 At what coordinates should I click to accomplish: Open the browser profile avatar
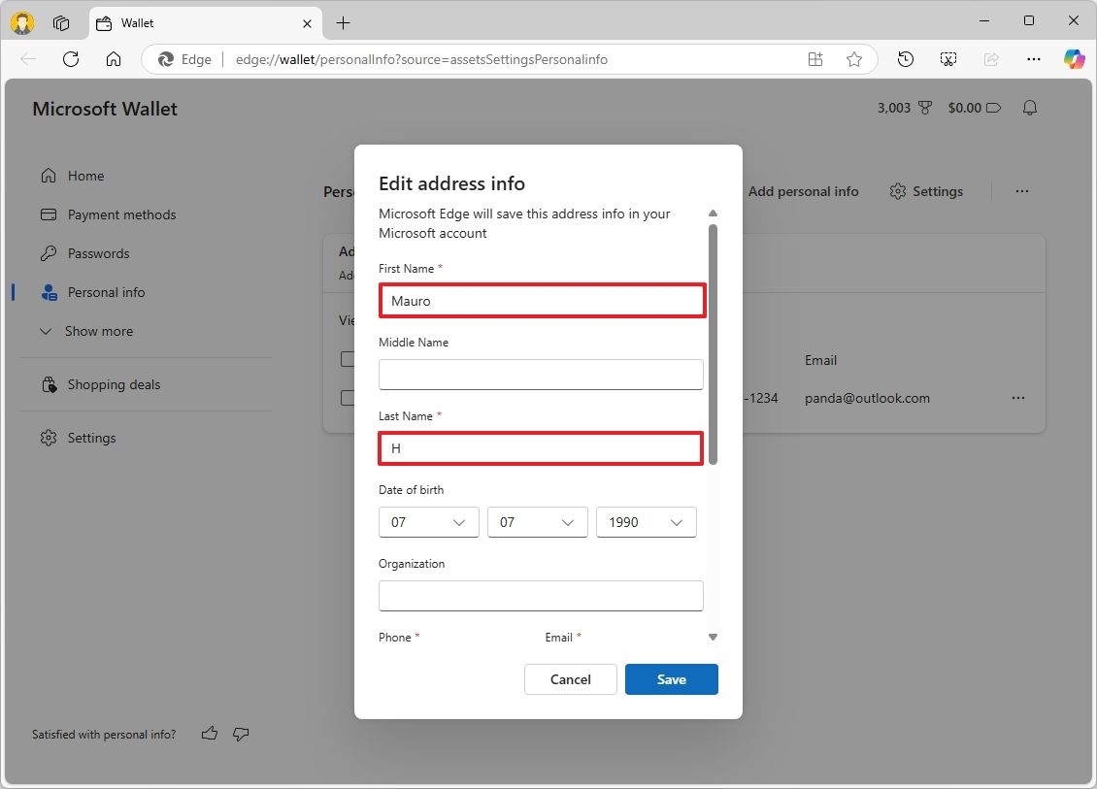click(x=21, y=21)
